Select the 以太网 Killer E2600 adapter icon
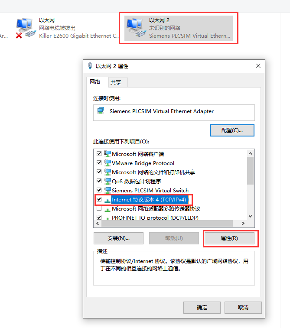The image size is (290, 328). [x=25, y=28]
